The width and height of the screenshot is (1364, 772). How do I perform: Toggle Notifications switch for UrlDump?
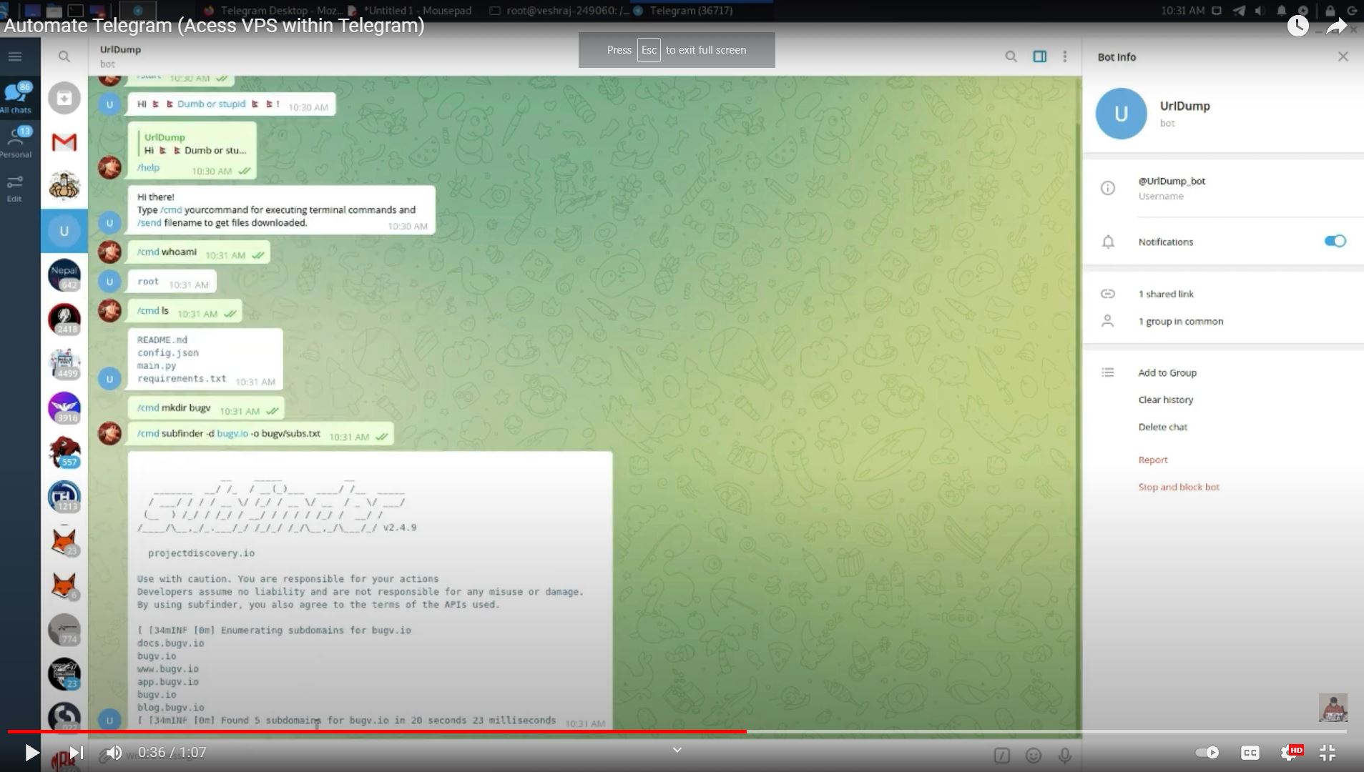(1335, 242)
